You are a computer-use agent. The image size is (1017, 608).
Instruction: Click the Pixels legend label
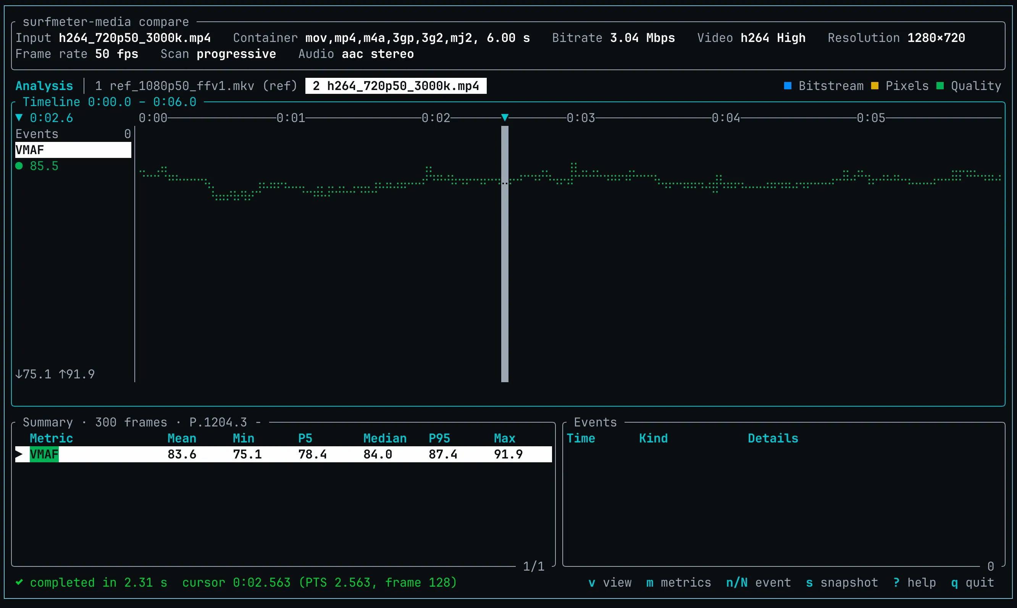point(907,85)
